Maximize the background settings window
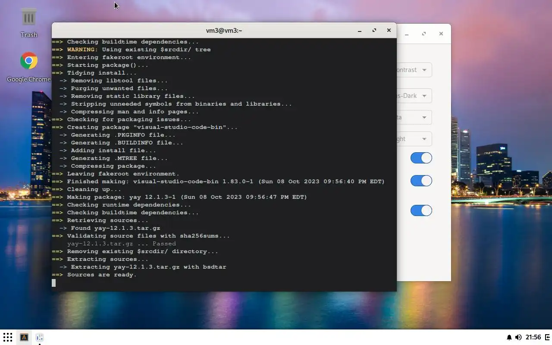 [424, 34]
